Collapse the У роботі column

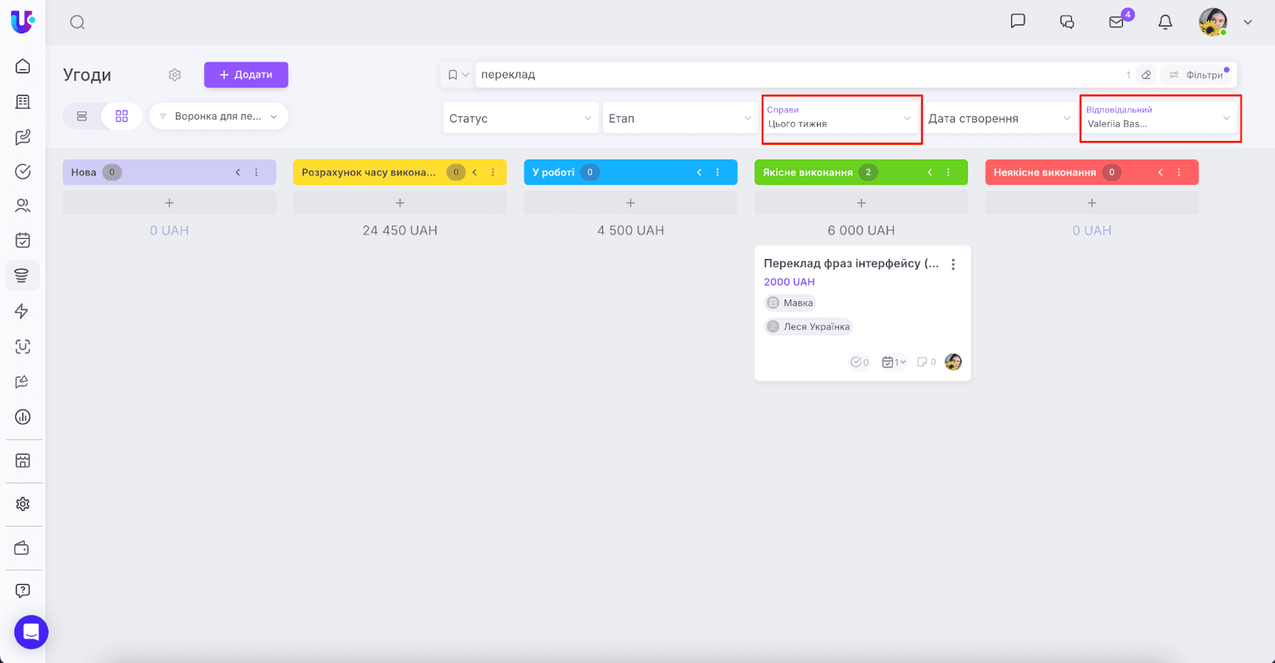[699, 172]
